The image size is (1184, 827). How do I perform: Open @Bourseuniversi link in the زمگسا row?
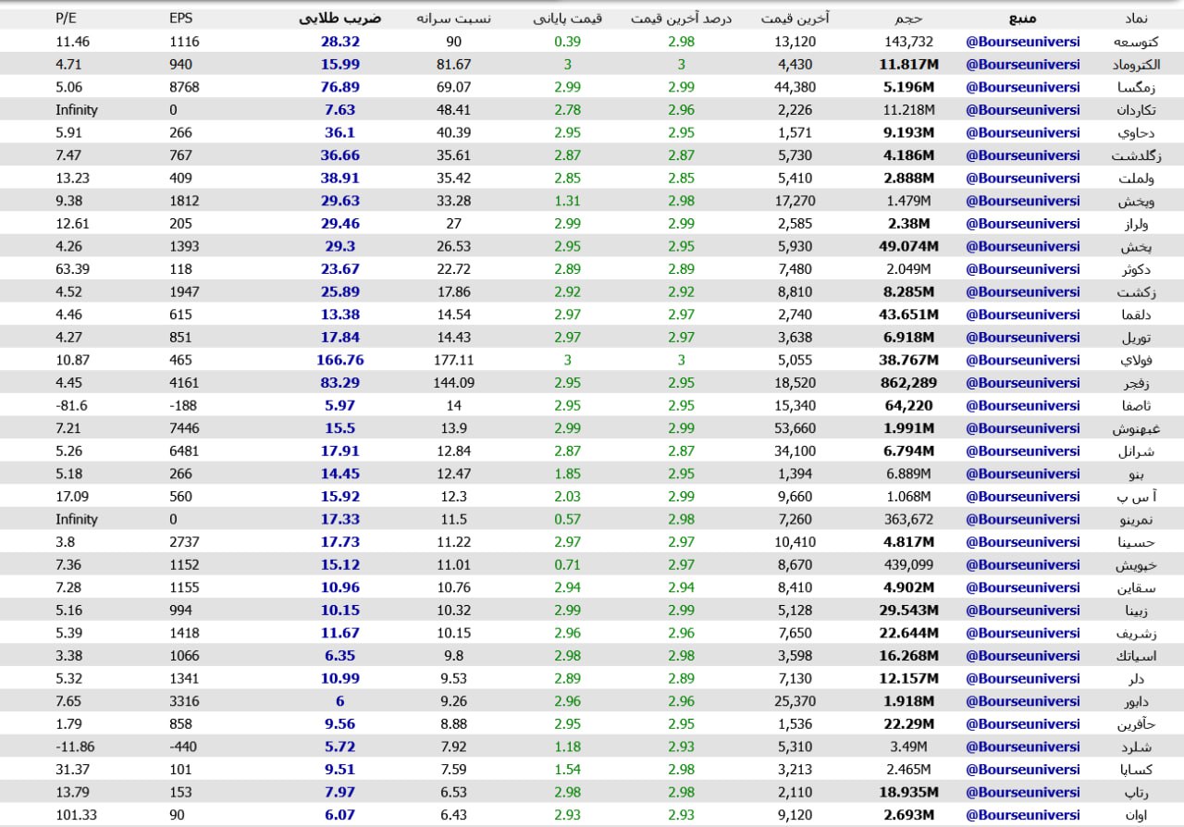[1022, 87]
